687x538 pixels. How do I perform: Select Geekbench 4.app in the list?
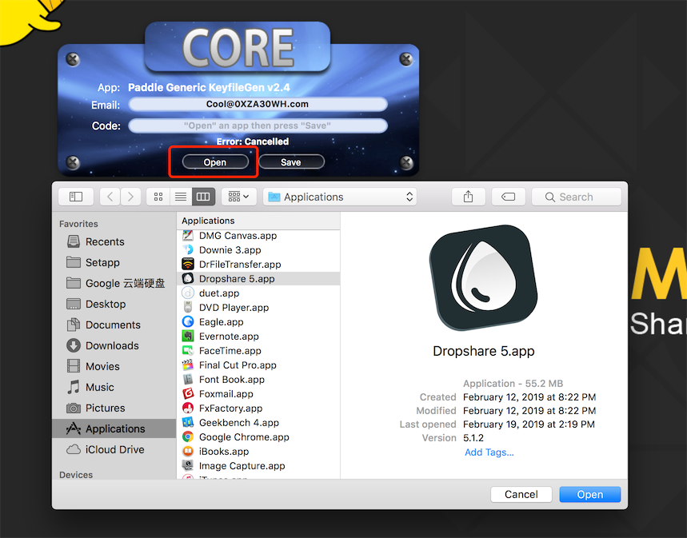[258, 423]
